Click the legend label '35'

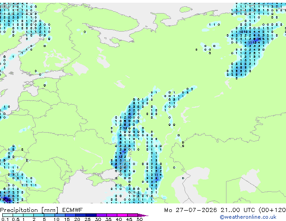tap(108, 219)
